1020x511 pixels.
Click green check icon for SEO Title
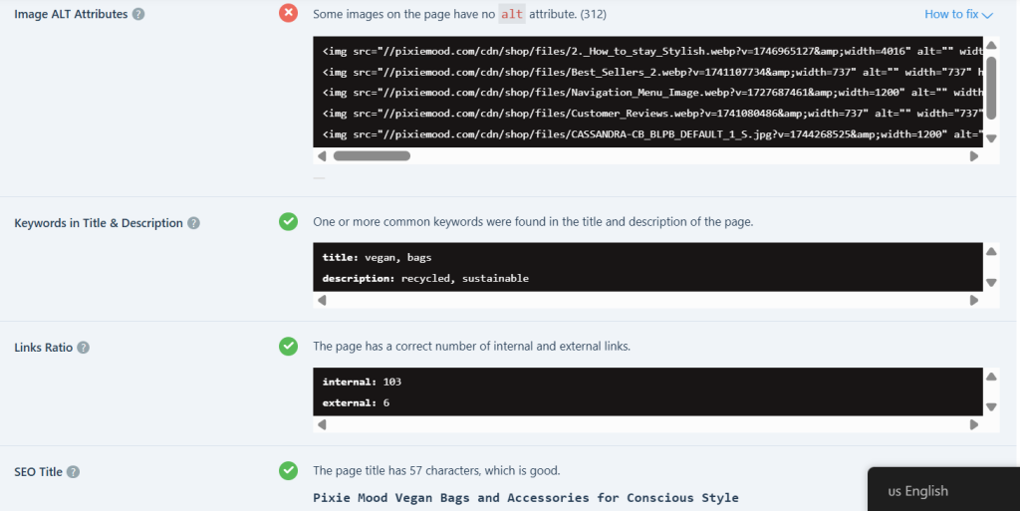[288, 470]
